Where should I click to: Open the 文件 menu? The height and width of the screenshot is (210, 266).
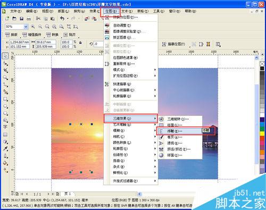[x=16, y=11]
